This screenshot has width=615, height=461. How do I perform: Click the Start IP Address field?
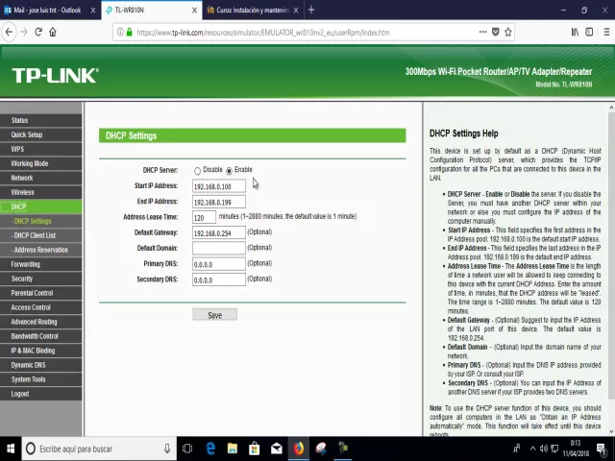point(219,186)
